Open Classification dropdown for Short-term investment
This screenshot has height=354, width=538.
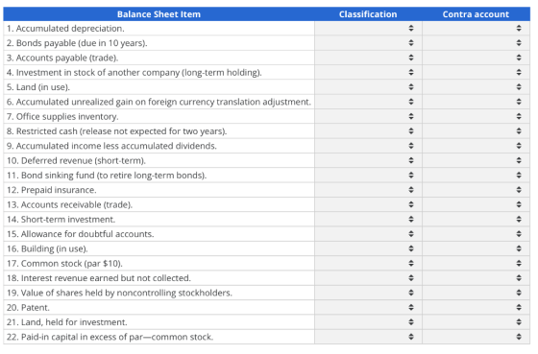pyautogui.click(x=368, y=220)
